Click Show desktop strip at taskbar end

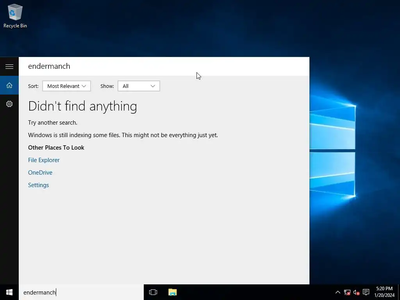tap(399, 292)
